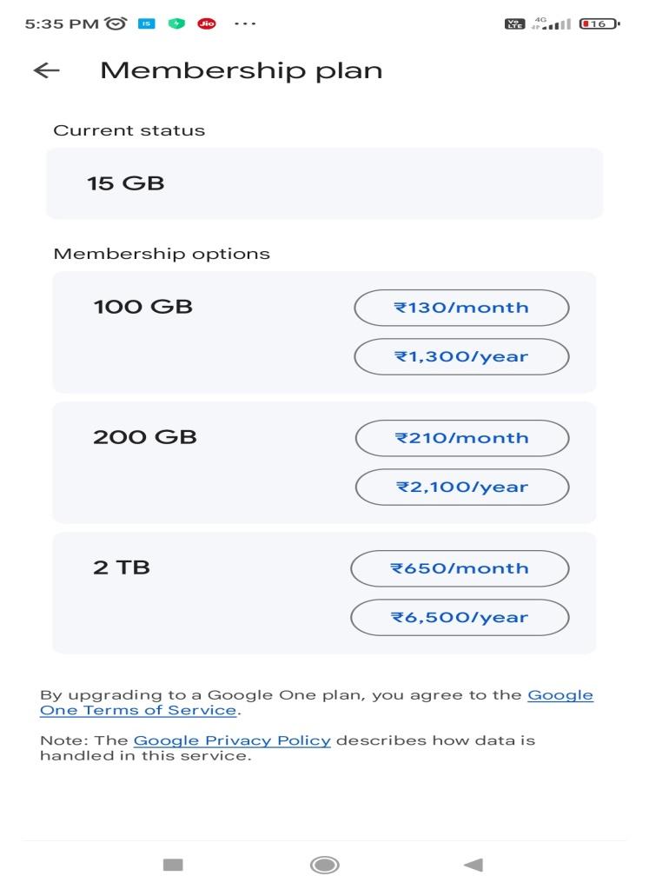Tap the battery level indicator
Screen dimensions: 649x889
599,23
